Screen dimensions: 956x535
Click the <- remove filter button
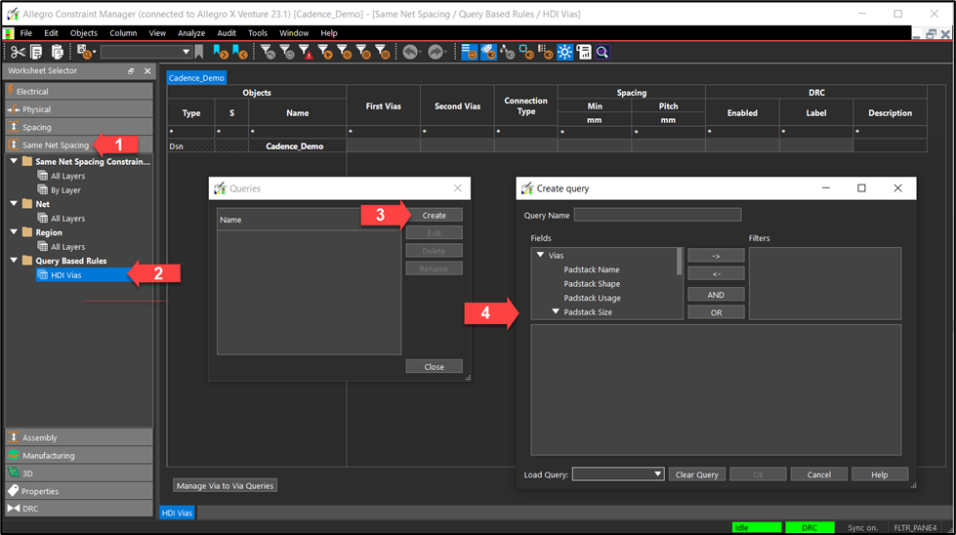point(716,273)
